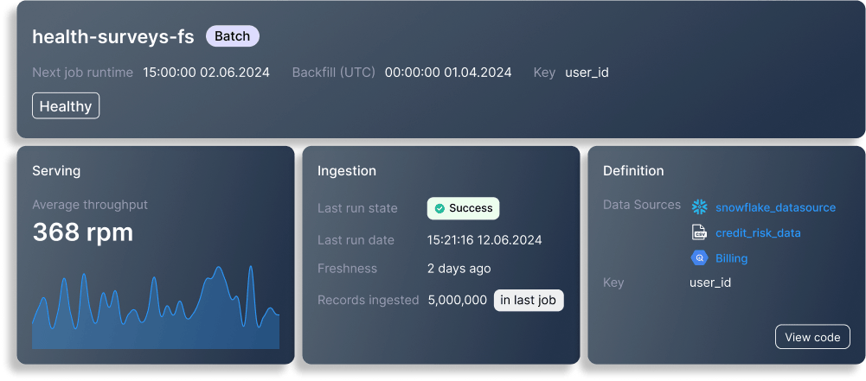
Task: Click the Records ingested label
Action: (x=368, y=301)
